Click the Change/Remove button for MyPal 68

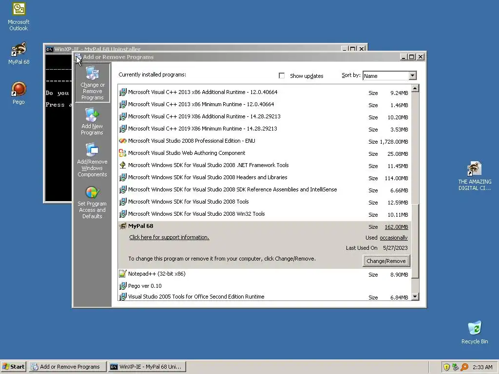click(386, 261)
